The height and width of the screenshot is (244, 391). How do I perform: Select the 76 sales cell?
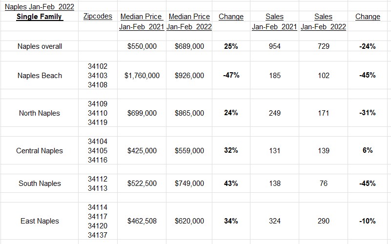324,183
